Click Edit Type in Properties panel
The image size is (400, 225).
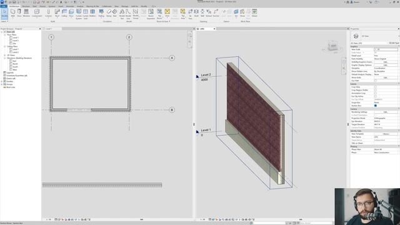click(394, 43)
